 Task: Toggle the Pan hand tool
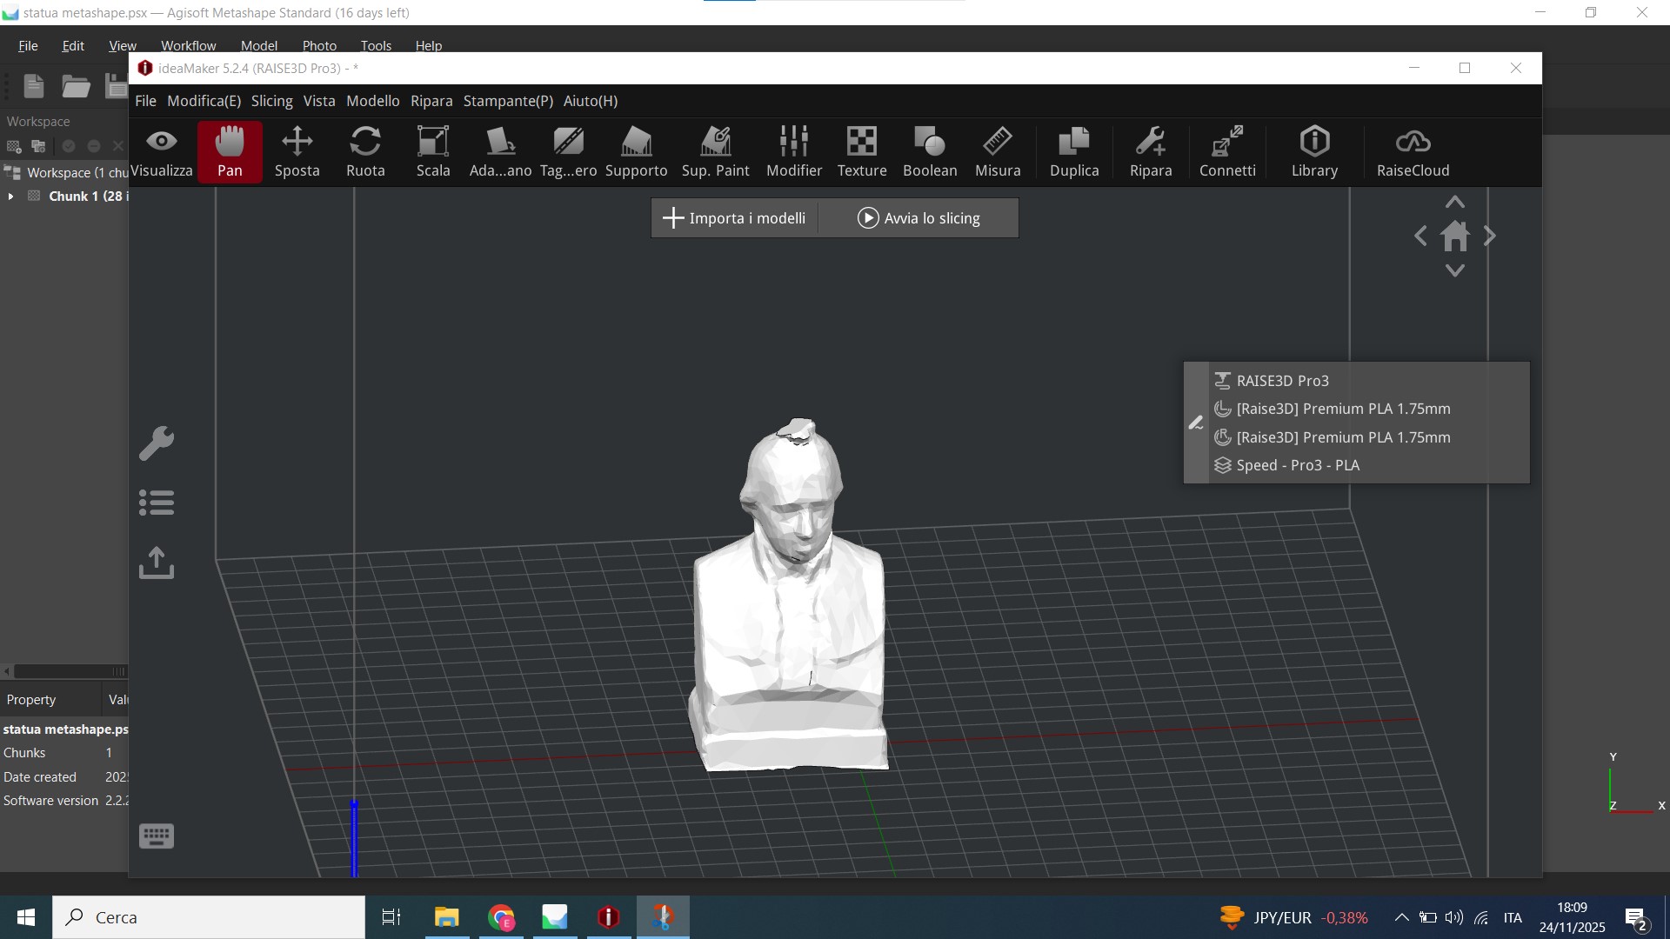pyautogui.click(x=230, y=151)
